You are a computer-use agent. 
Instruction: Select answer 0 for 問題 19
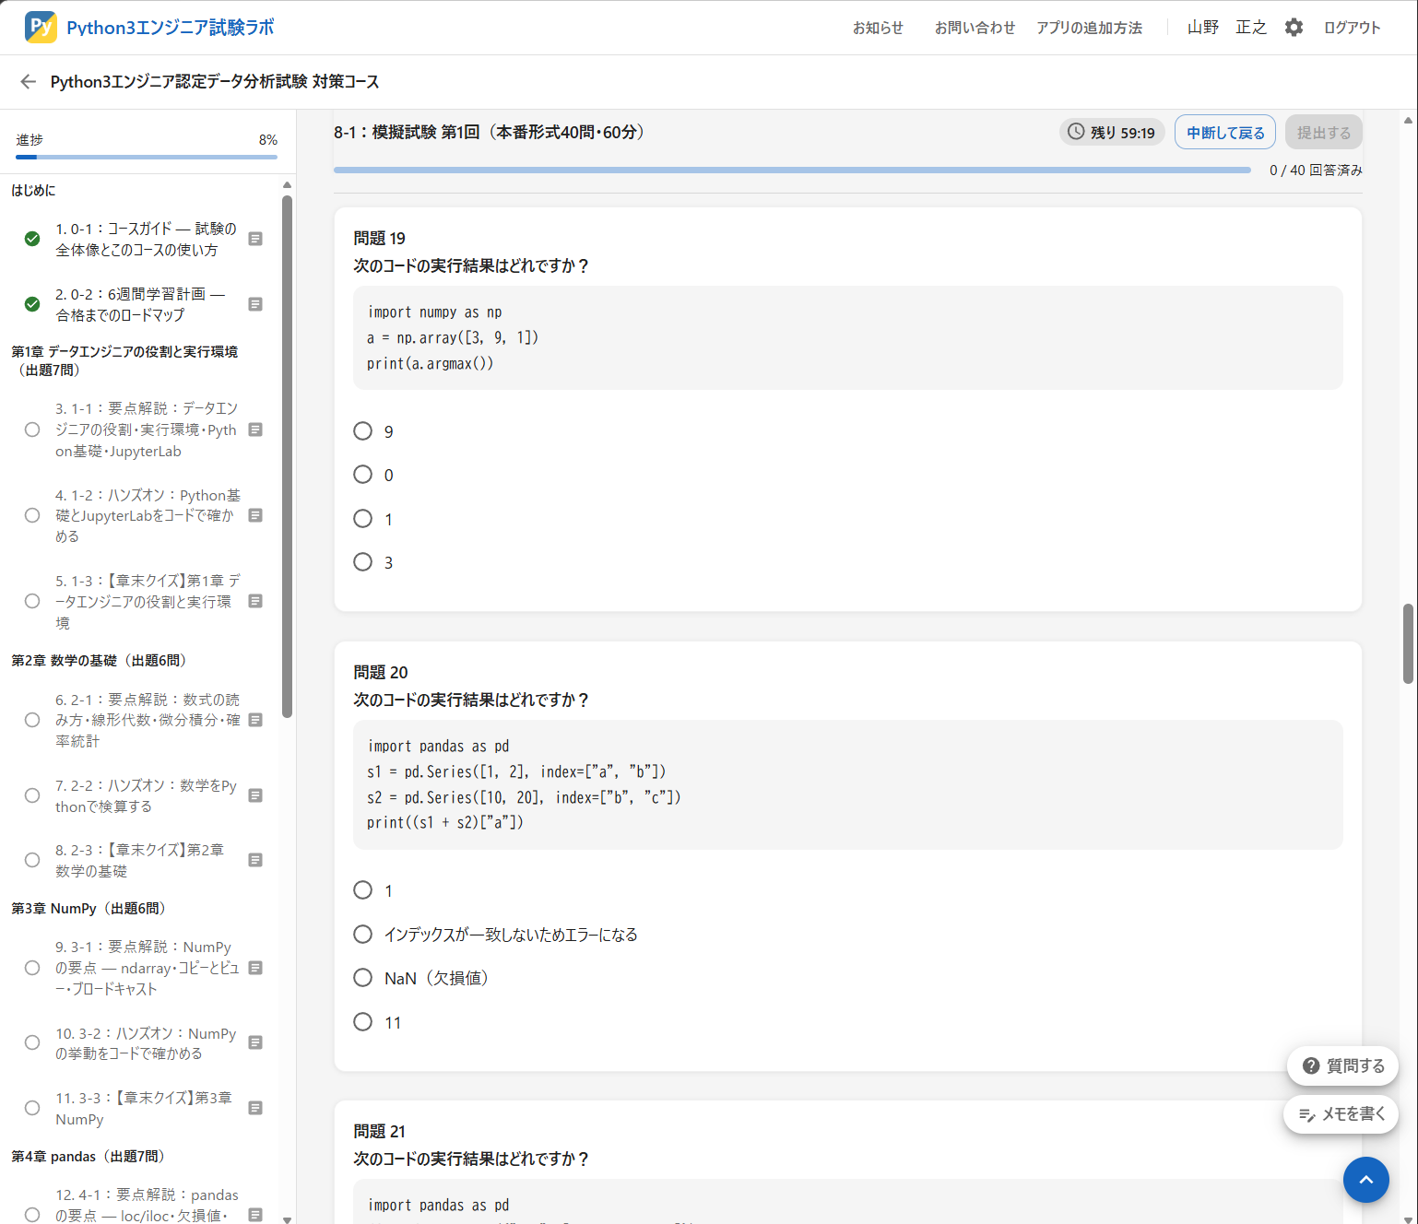[x=363, y=475]
